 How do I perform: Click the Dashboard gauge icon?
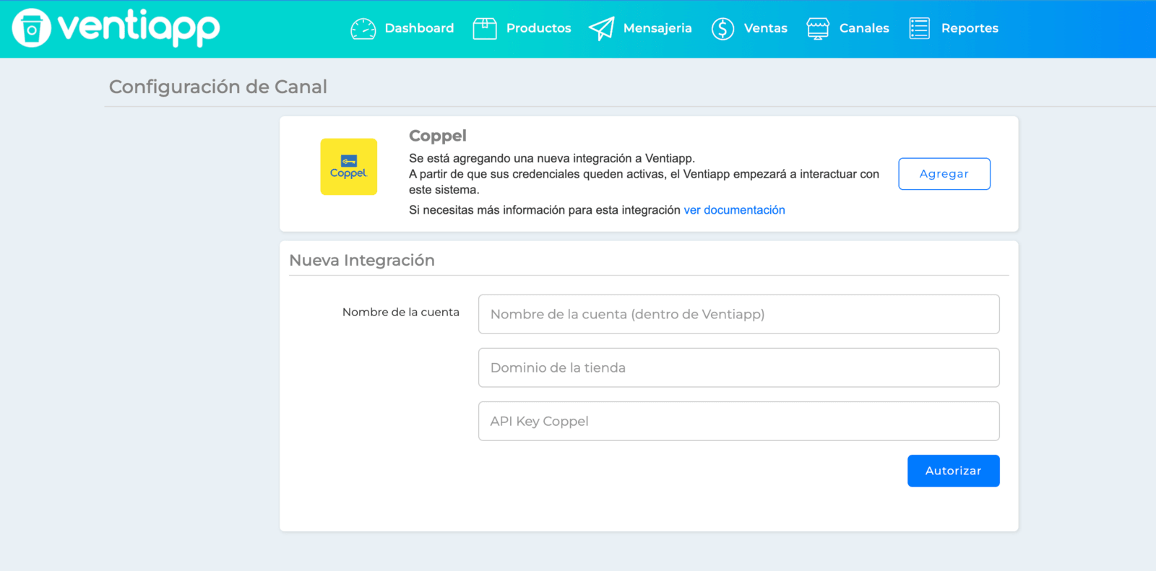[x=363, y=29]
